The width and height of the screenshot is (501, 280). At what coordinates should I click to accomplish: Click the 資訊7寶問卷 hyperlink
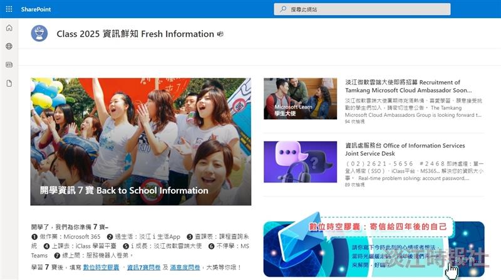[x=143, y=267]
